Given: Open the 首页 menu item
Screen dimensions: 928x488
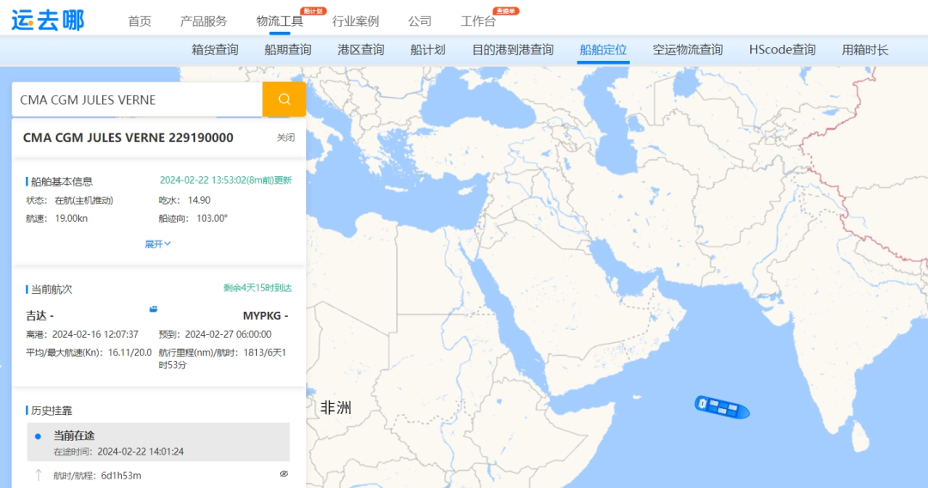Looking at the screenshot, I should (x=140, y=21).
